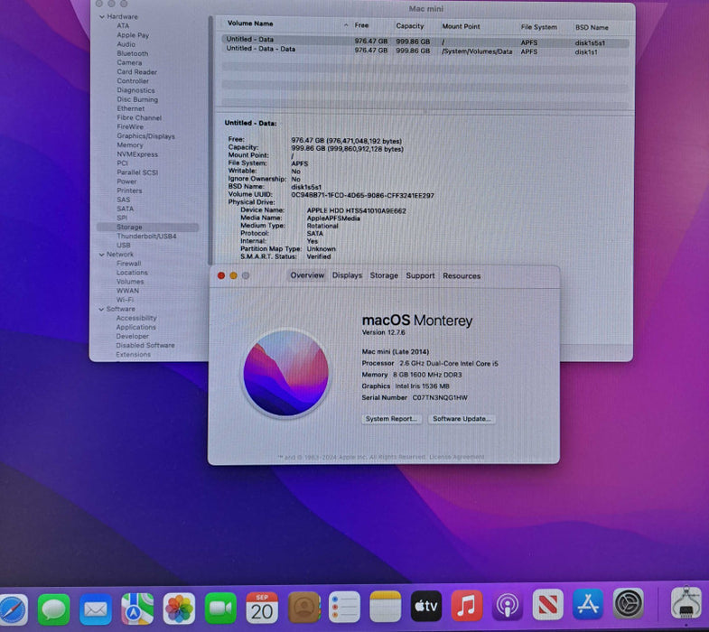The width and height of the screenshot is (709, 632).
Task: Open App Store from Dock
Action: coord(588,604)
